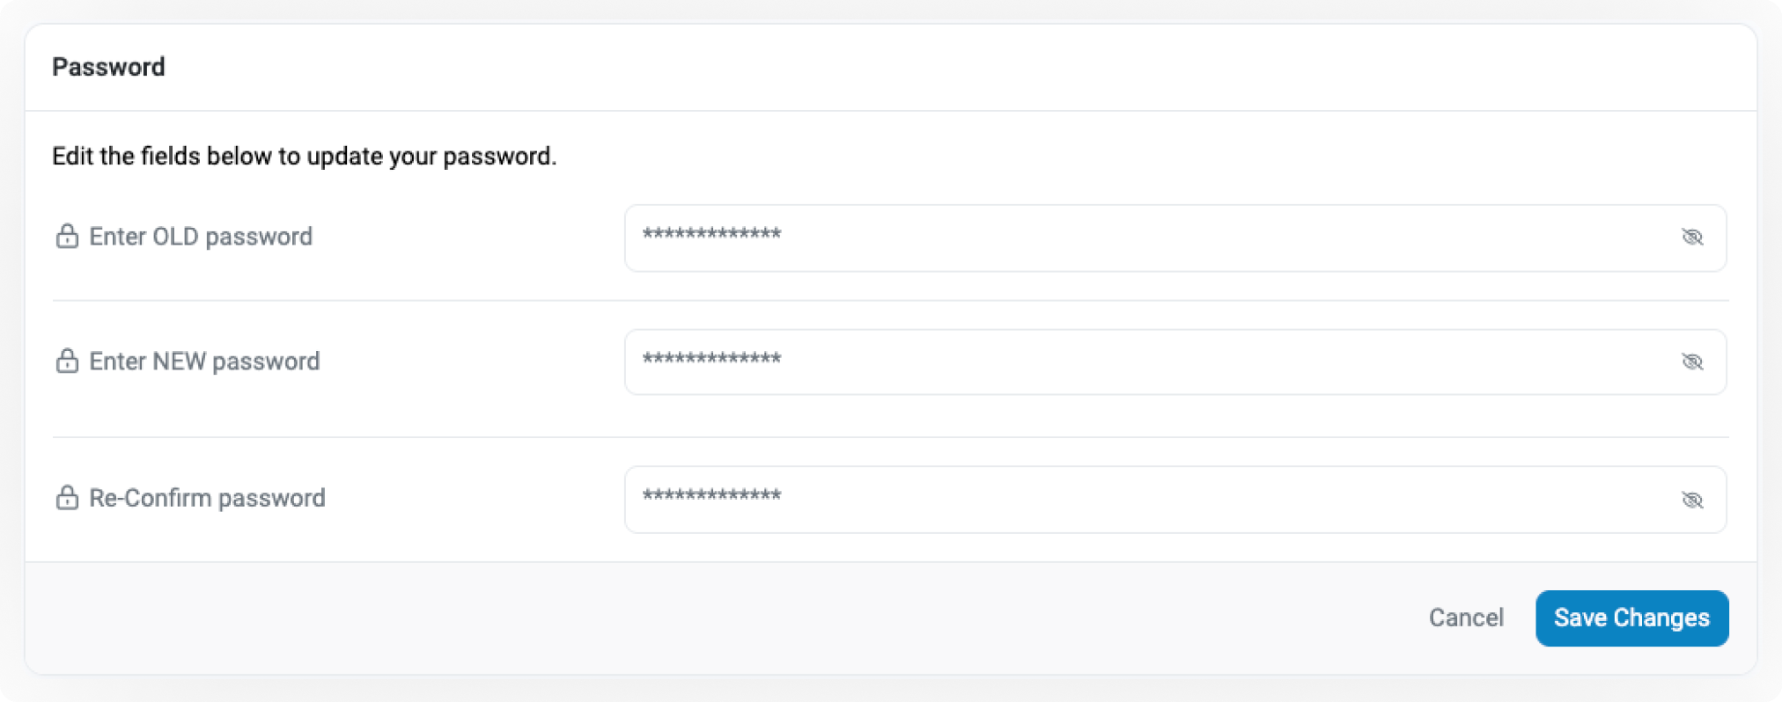
Task: Click the "Edit the fields below" instruction text
Action: [304, 157]
